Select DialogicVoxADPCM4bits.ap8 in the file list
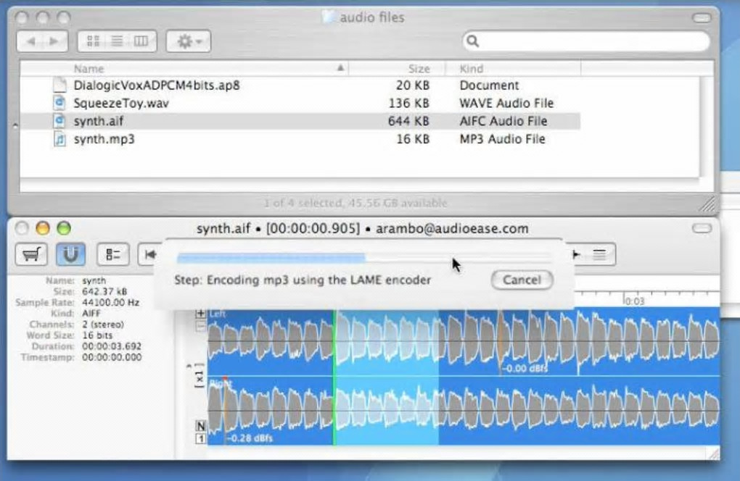740x481 pixels. [300, 85]
